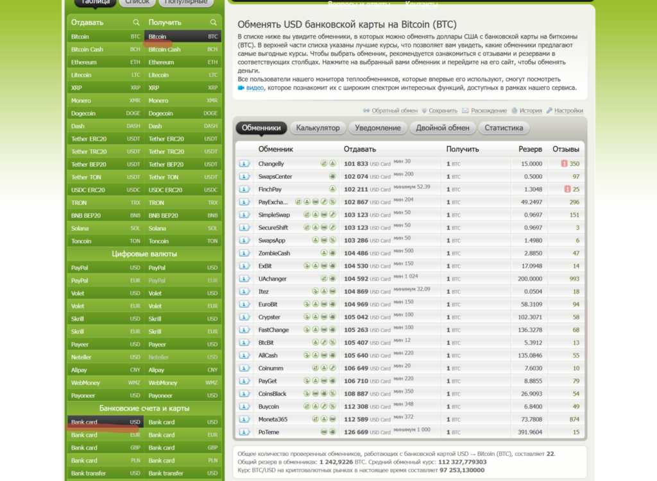The image size is (657, 481).
Task: Open search icon in Получить column header
Action: 213,22
